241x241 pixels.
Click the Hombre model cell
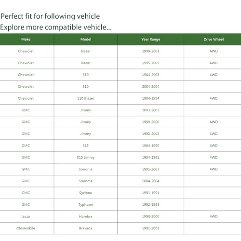pos(86,216)
